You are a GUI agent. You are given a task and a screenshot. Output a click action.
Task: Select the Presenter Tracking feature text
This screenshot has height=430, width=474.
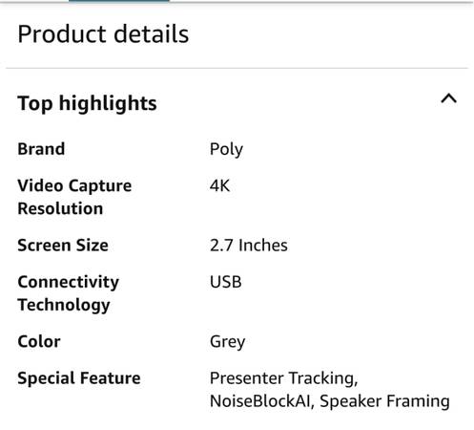point(282,378)
